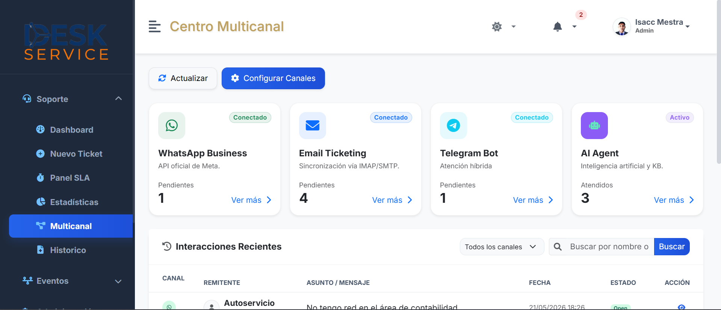This screenshot has width=721, height=310.
Task: Click the Email Ticketing envelope icon
Action: tap(313, 126)
